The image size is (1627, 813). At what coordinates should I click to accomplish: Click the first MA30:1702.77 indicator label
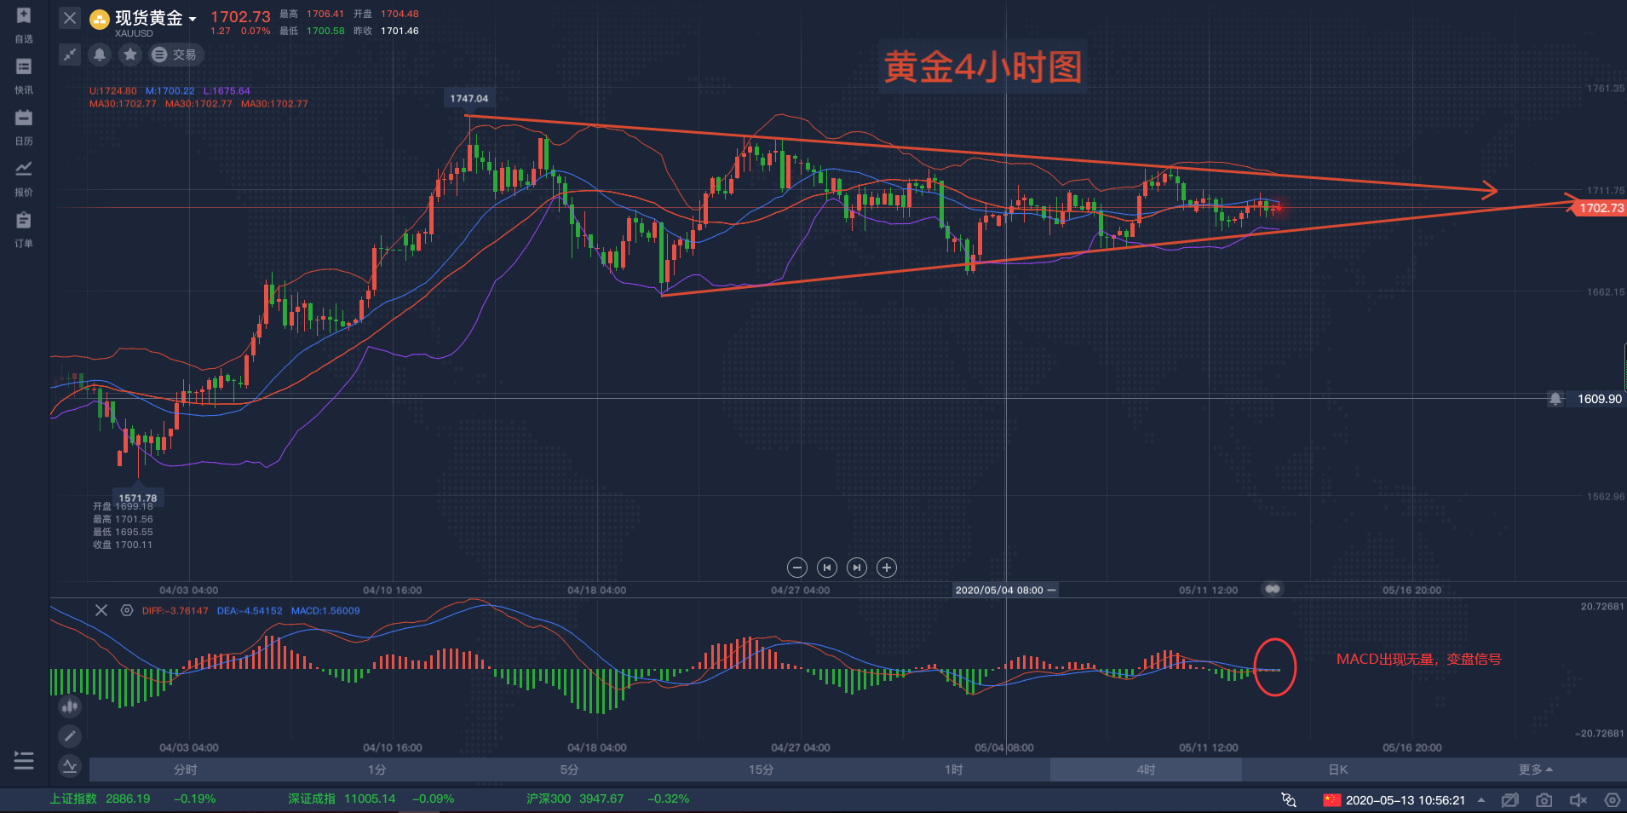point(123,104)
